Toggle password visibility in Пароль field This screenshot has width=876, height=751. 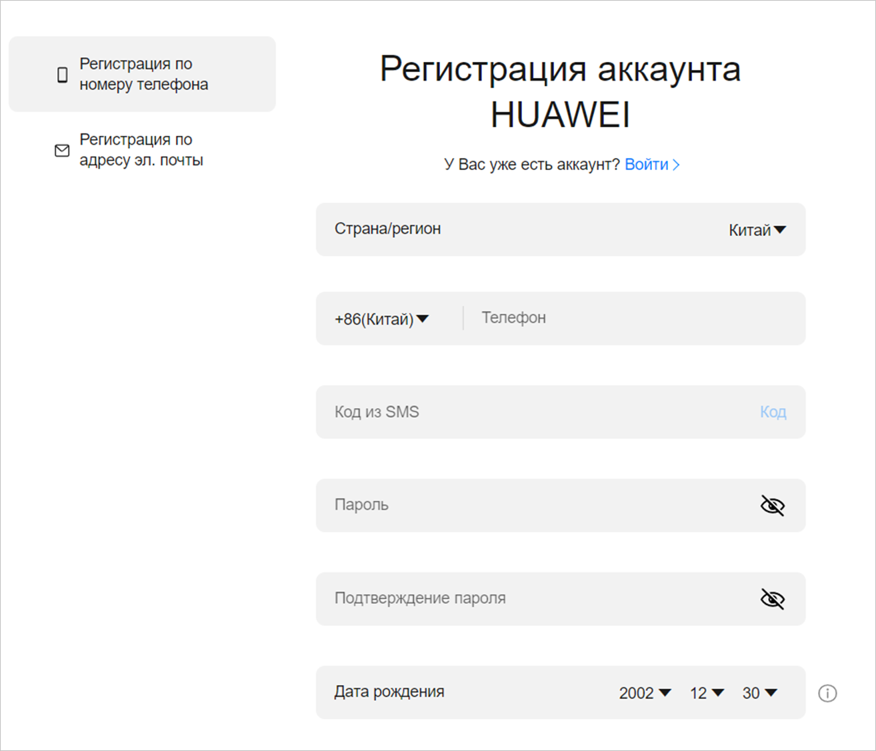[773, 506]
